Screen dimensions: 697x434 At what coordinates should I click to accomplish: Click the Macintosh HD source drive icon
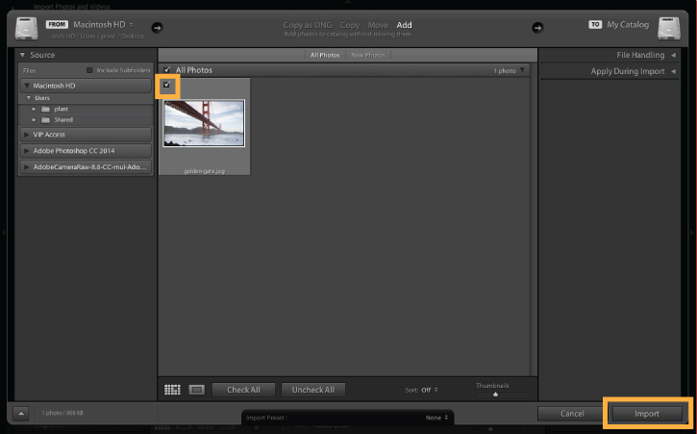point(27,28)
